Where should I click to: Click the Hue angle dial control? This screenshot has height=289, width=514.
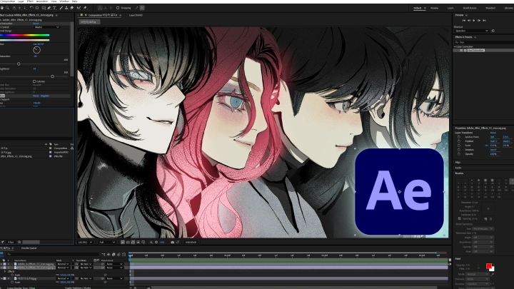[x=36, y=50]
